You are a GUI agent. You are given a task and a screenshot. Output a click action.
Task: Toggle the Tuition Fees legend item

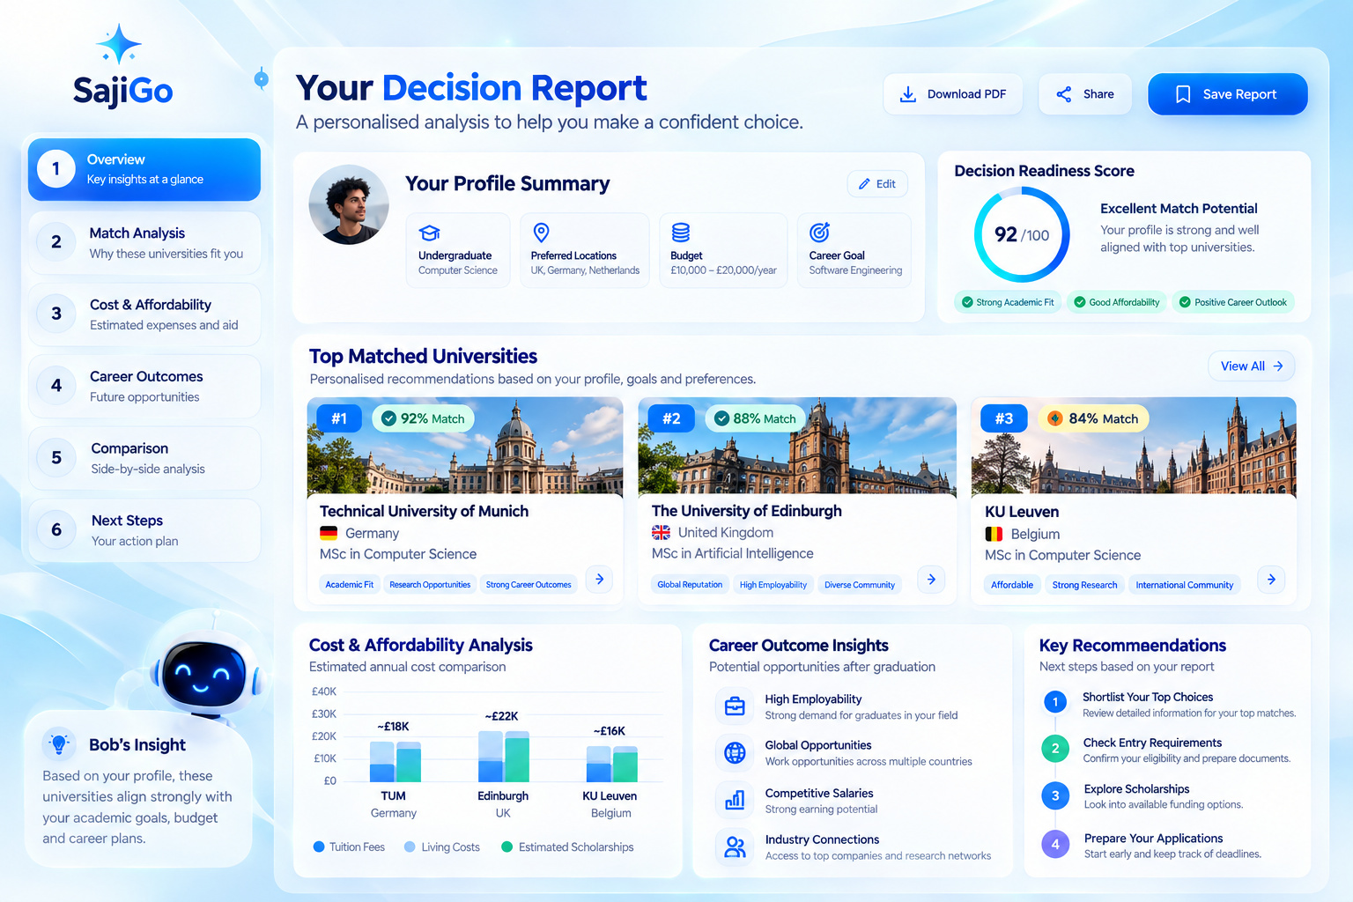point(350,847)
